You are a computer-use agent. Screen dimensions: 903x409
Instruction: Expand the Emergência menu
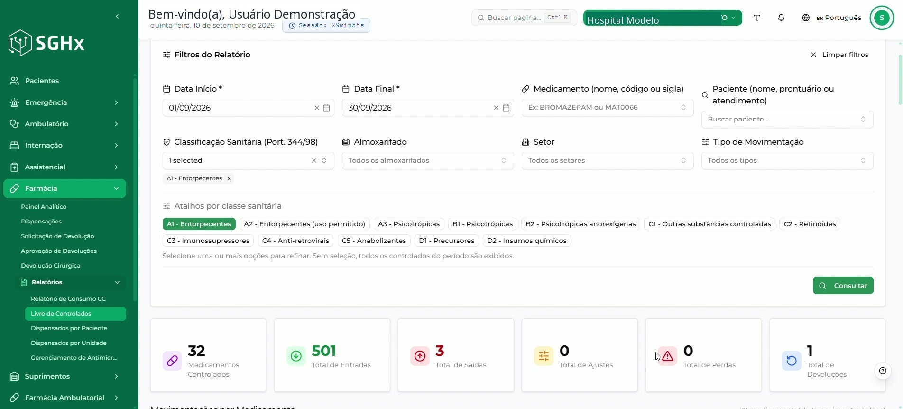(x=64, y=102)
